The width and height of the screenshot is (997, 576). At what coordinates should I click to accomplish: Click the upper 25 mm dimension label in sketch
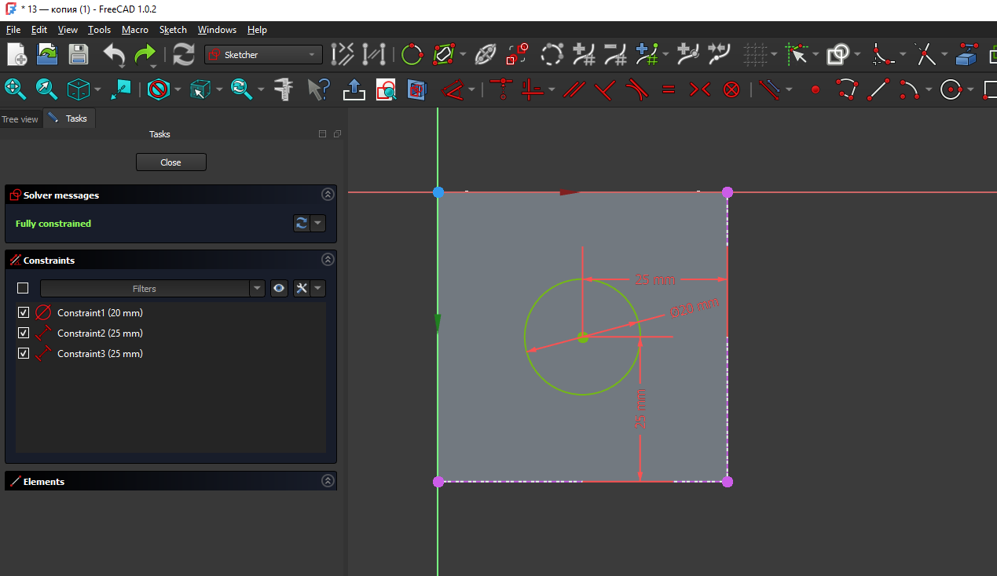click(654, 279)
